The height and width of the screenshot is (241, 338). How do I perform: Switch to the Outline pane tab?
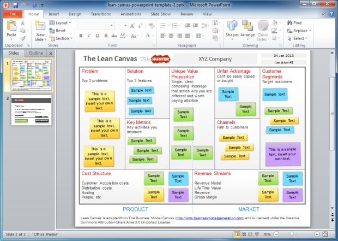[x=36, y=53]
